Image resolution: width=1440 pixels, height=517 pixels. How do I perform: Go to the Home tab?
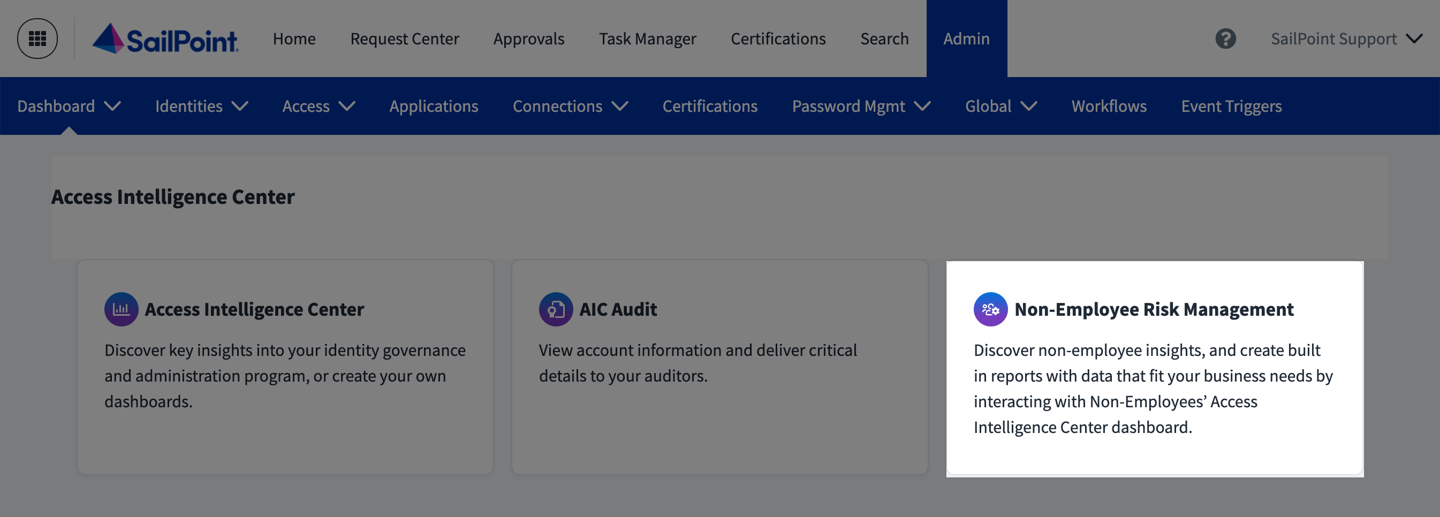tap(294, 39)
